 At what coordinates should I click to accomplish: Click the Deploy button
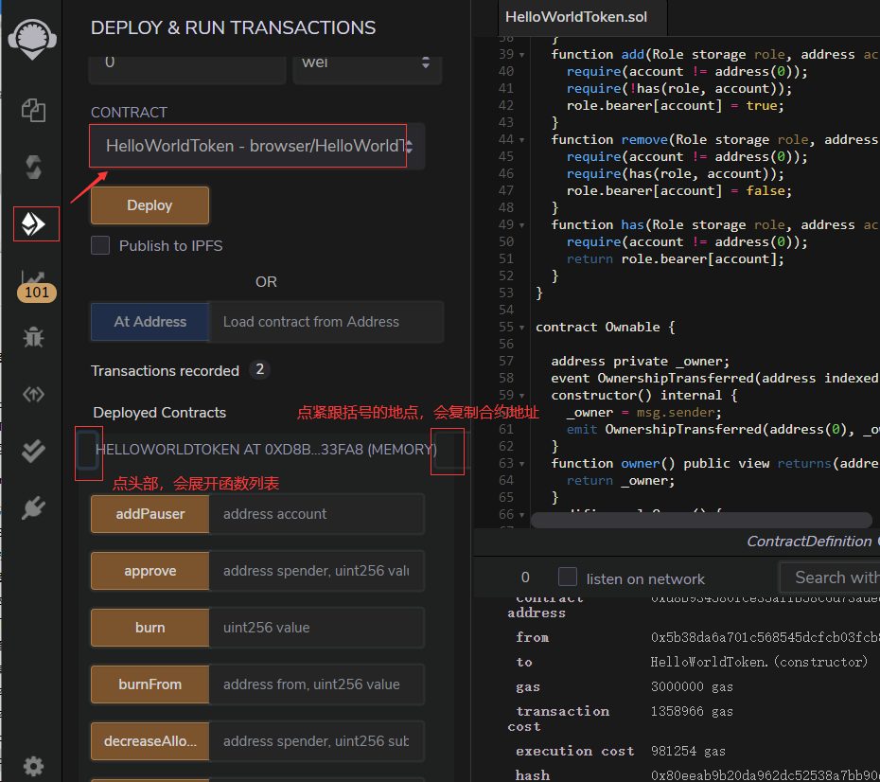150,205
